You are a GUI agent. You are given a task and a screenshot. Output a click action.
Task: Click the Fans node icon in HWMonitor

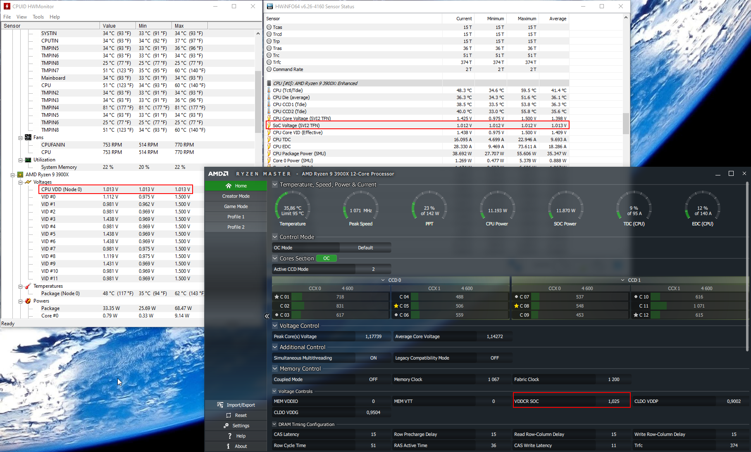(28, 137)
